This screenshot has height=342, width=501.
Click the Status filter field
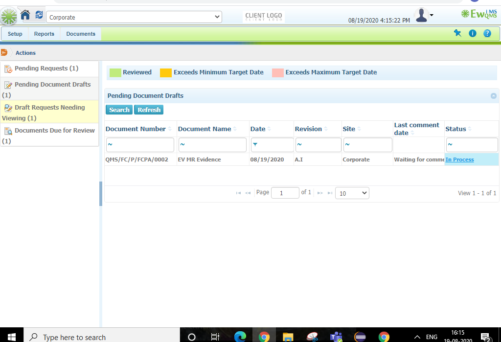[x=472, y=145]
